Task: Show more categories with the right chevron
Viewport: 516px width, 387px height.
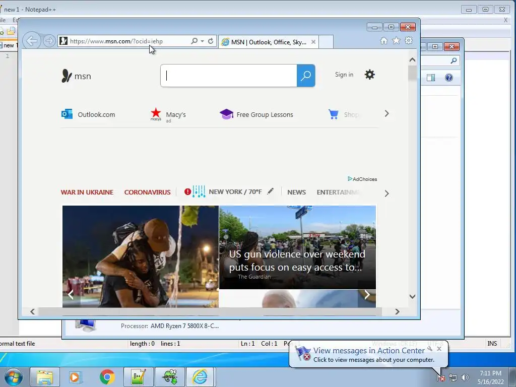Action: [386, 193]
